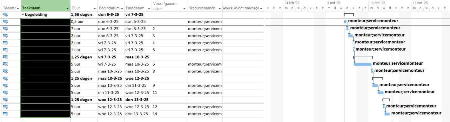Click begeleiding summary bar in Gantt chart

point(349,14)
